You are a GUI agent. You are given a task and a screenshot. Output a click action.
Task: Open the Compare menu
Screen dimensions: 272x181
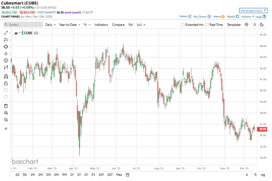[x=118, y=25]
